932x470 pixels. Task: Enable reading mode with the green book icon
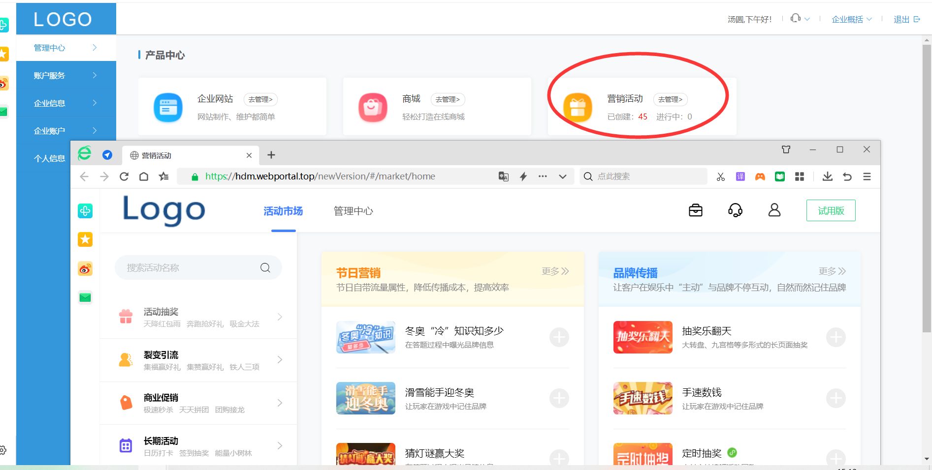pyautogui.click(x=779, y=176)
